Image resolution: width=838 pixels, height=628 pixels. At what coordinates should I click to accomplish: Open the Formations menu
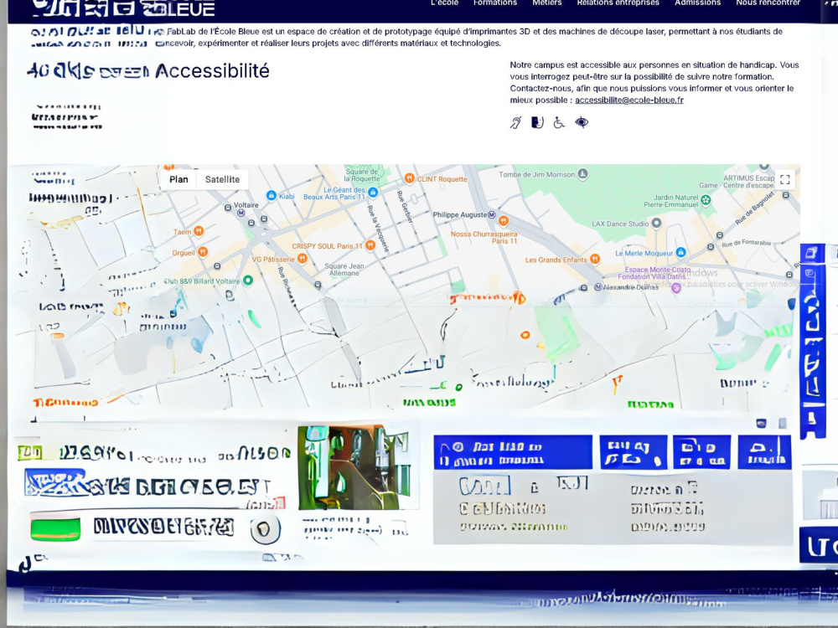tap(495, 3)
